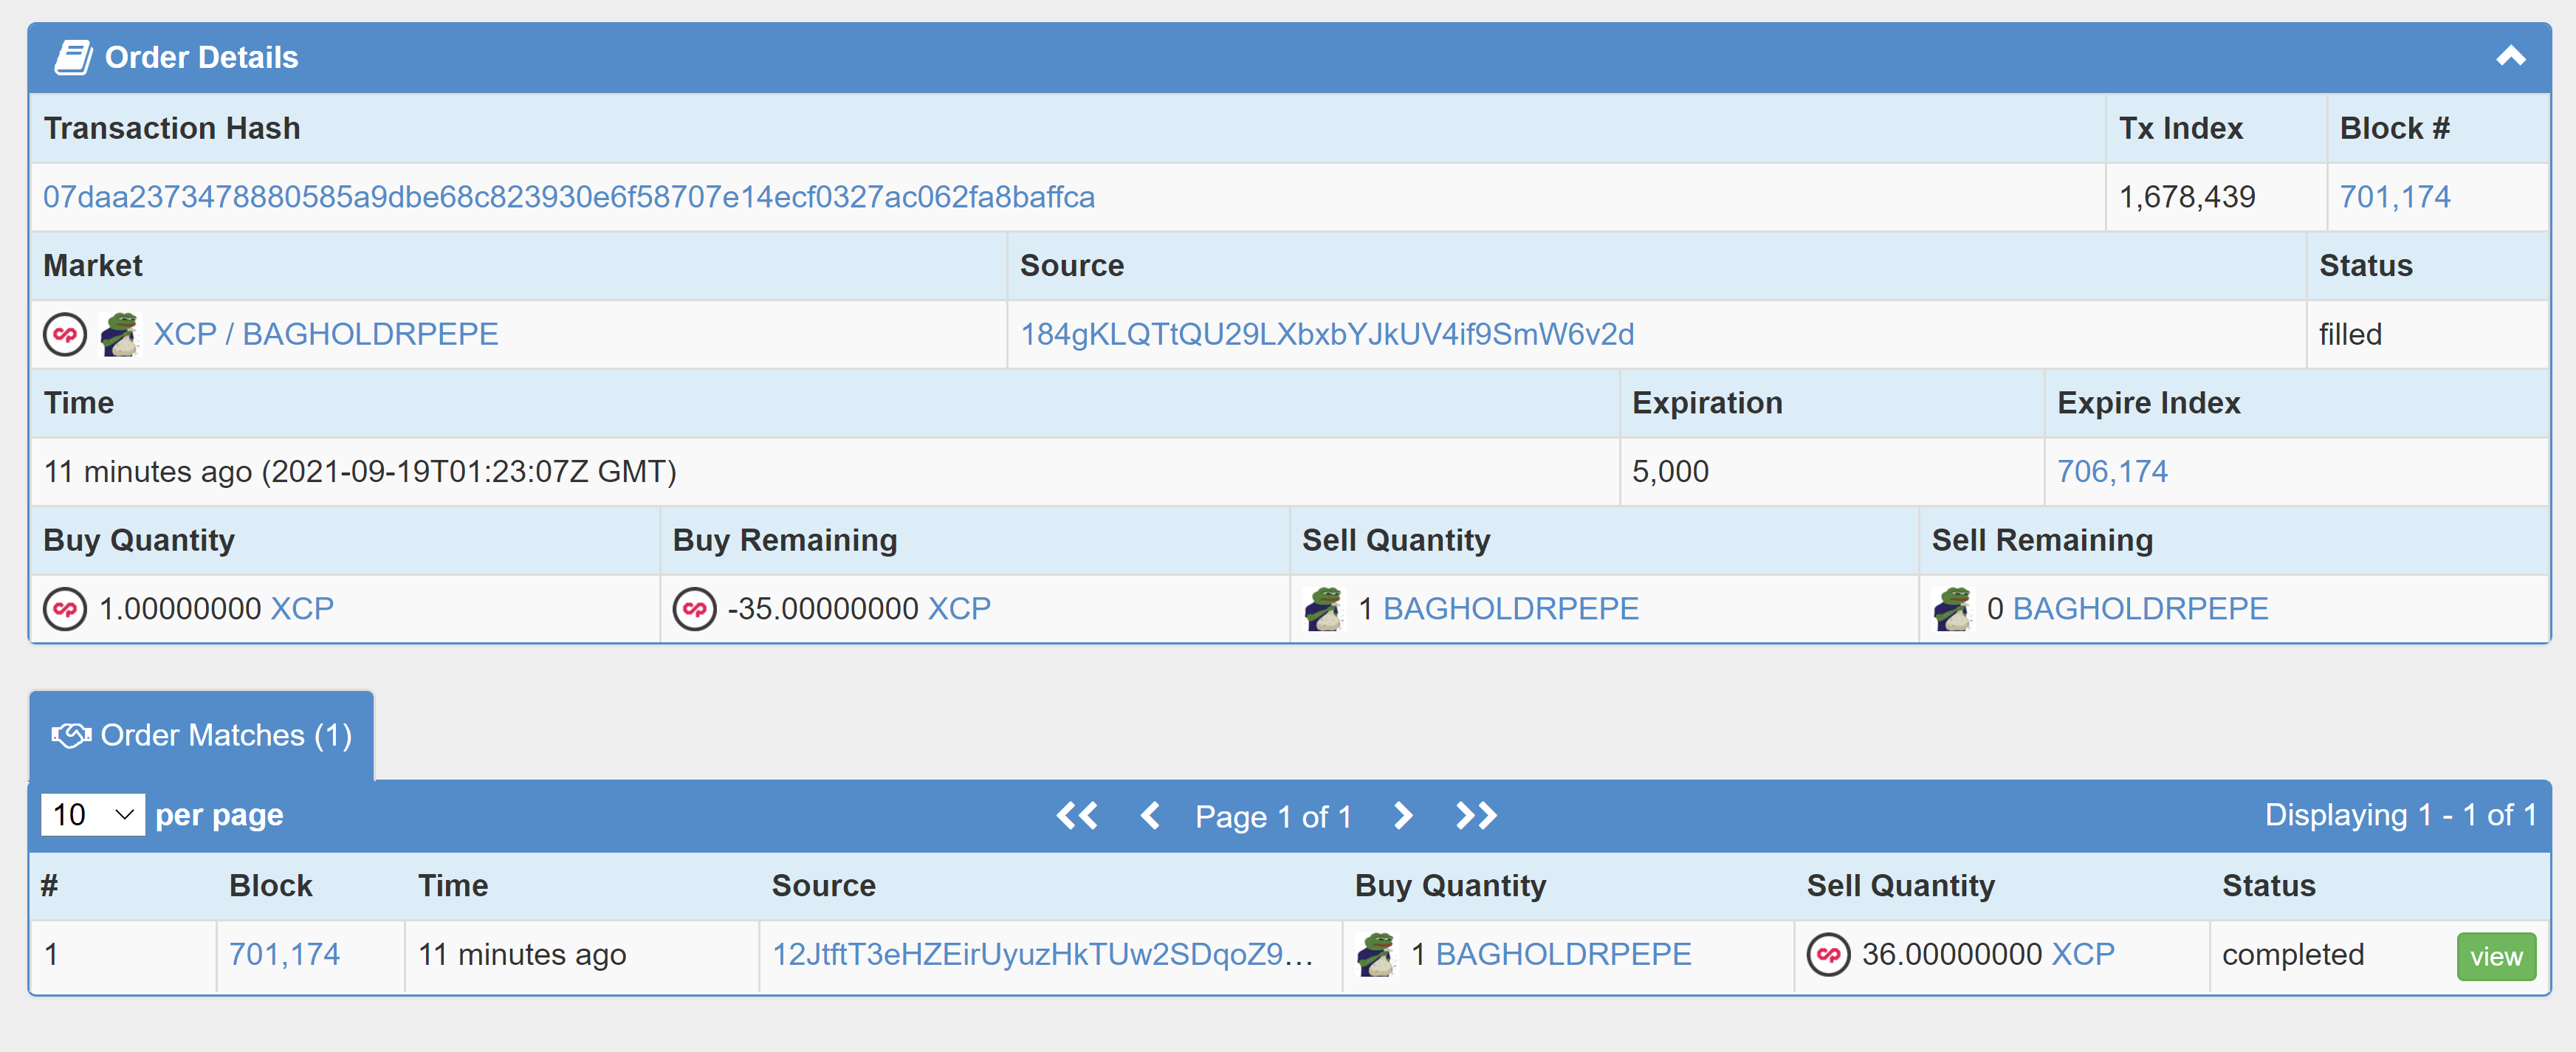Go to previous page arrow
The height and width of the screenshot is (1052, 2576).
[1150, 816]
